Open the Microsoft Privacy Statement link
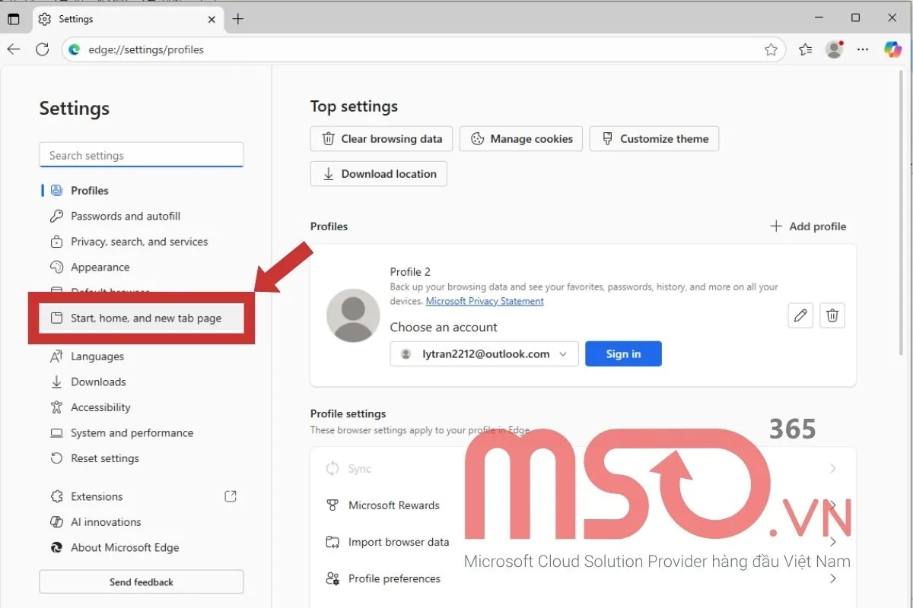Viewport: 913px width, 608px height. (485, 301)
